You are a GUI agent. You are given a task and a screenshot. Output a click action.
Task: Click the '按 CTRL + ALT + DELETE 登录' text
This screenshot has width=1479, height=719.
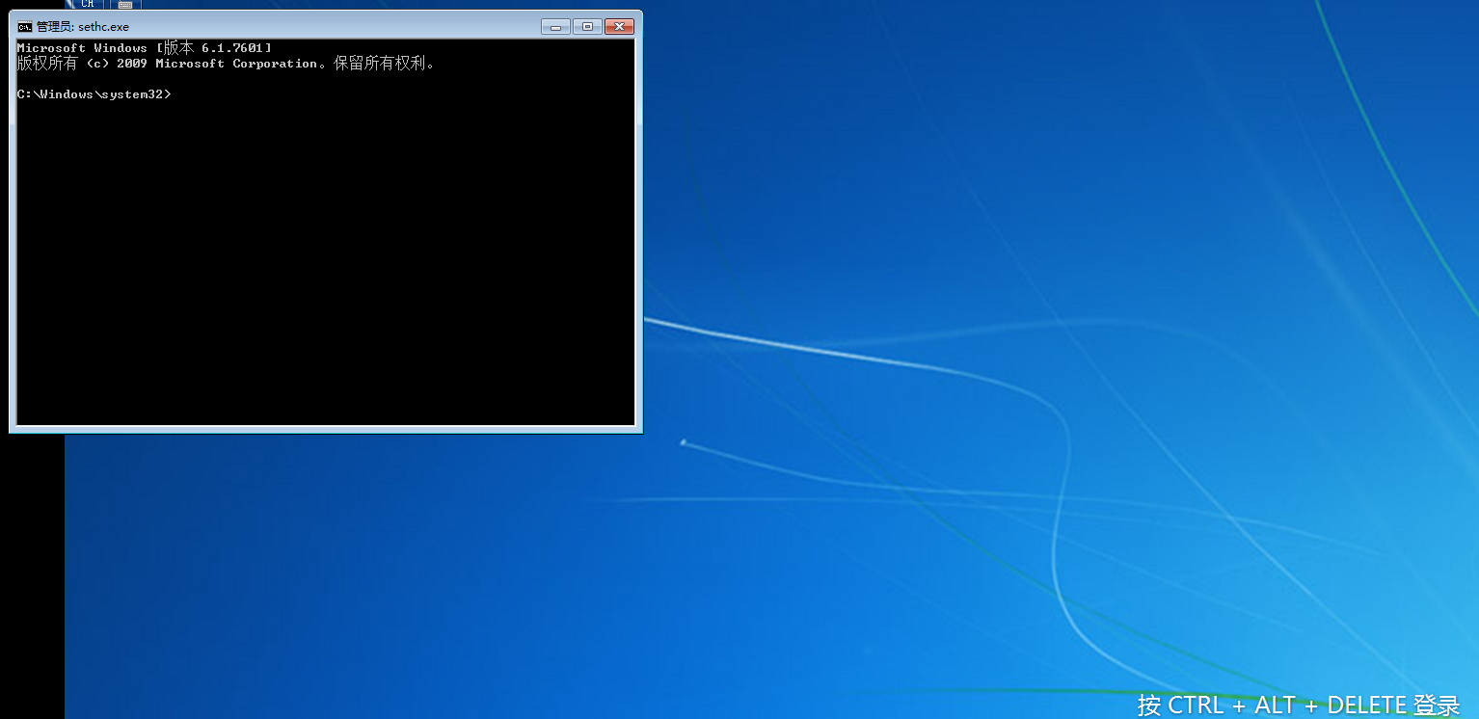point(1299,705)
